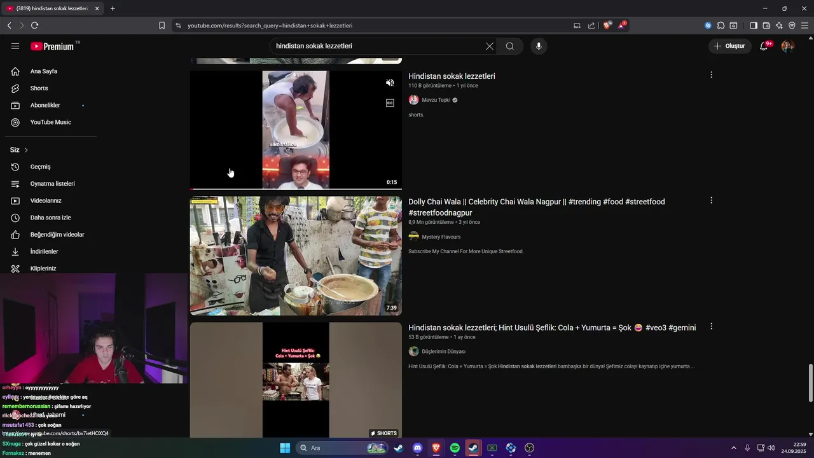814x458 pixels.
Task: Open the Hint Usulü Şeflik video title
Action: click(x=552, y=328)
